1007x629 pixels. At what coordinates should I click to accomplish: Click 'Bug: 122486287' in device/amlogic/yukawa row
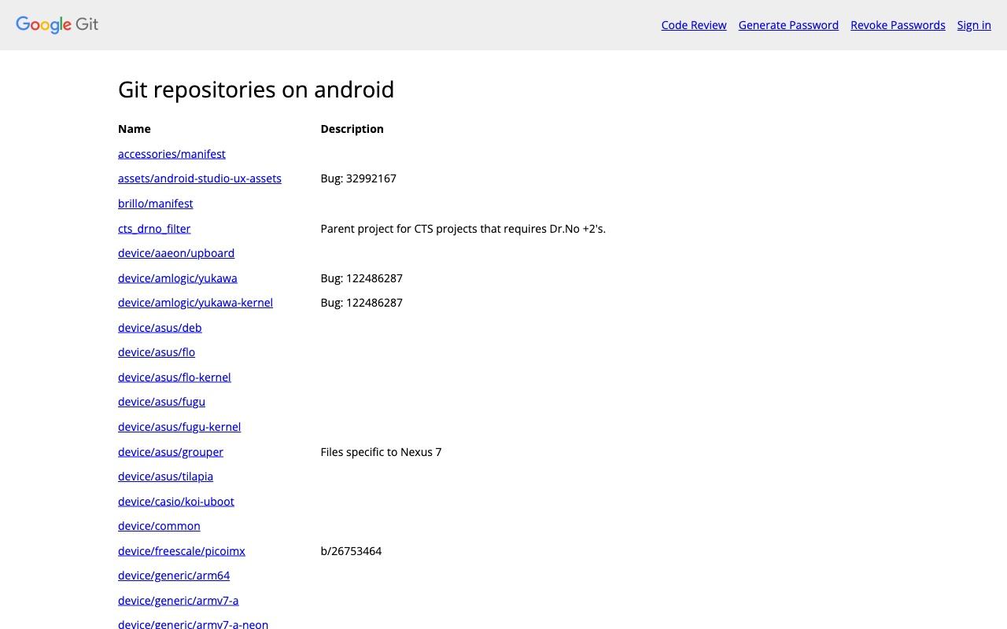[x=361, y=278]
